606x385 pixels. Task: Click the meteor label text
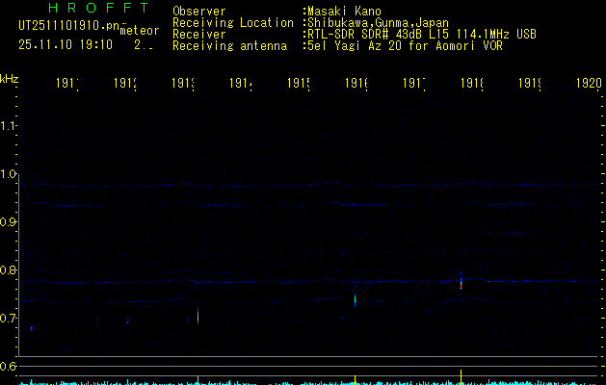pos(140,31)
